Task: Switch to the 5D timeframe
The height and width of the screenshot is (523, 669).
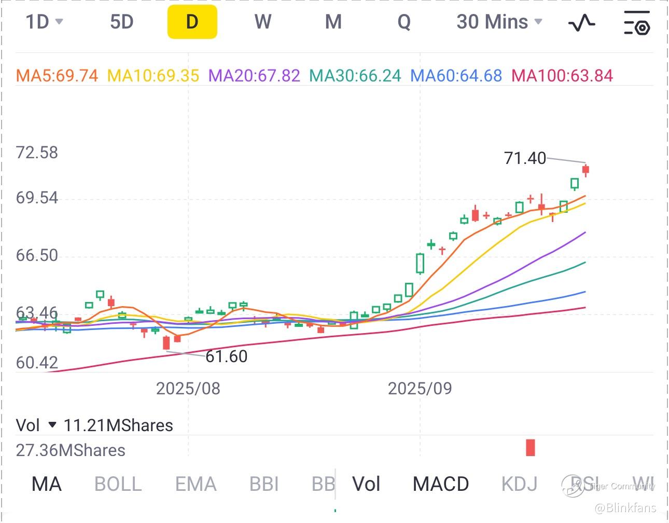Action: click(122, 22)
